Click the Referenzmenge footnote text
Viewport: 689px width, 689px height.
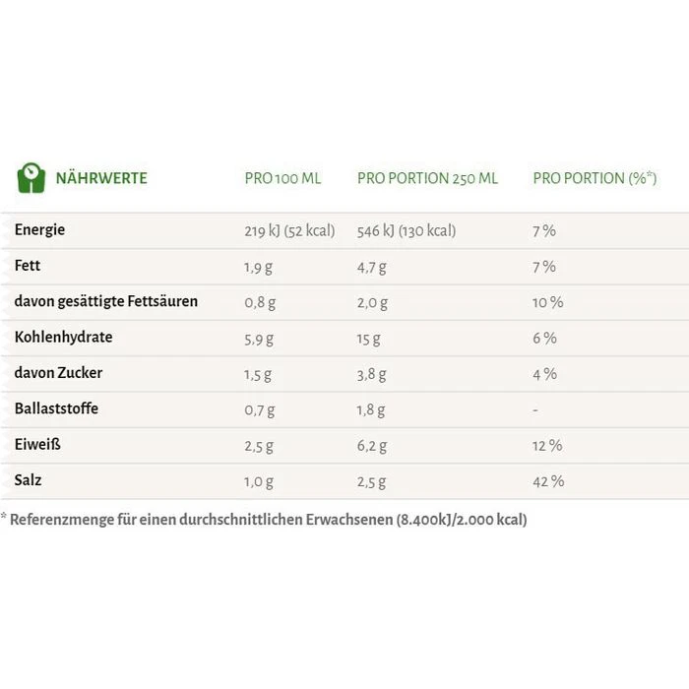click(268, 519)
